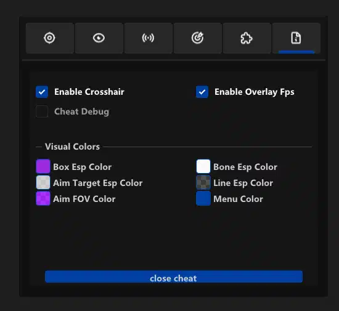Select the info document settings tab
This screenshot has width=339, height=311.
coord(296,38)
